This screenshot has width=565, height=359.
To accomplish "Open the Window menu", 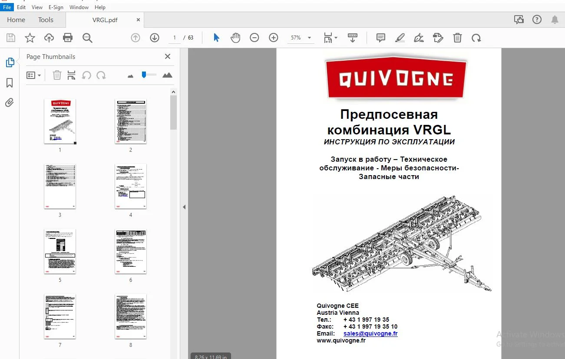I will coord(79,7).
